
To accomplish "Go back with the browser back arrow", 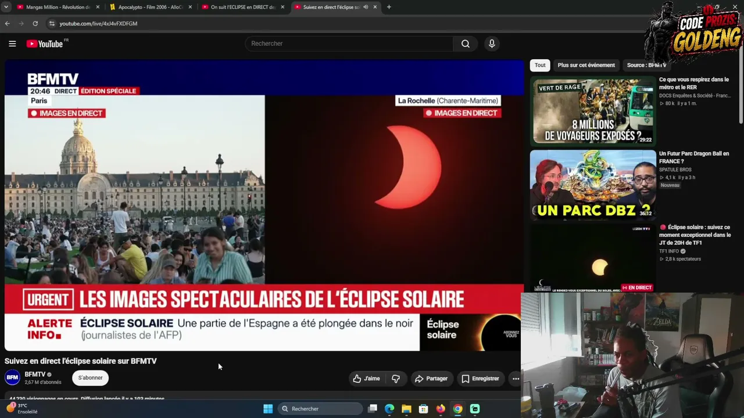I will pyautogui.click(x=8, y=23).
